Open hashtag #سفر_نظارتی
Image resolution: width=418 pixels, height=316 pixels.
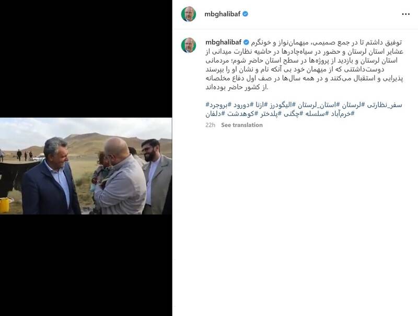pos(385,105)
